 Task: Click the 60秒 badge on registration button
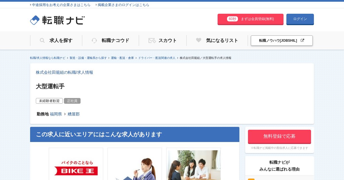click(x=232, y=19)
